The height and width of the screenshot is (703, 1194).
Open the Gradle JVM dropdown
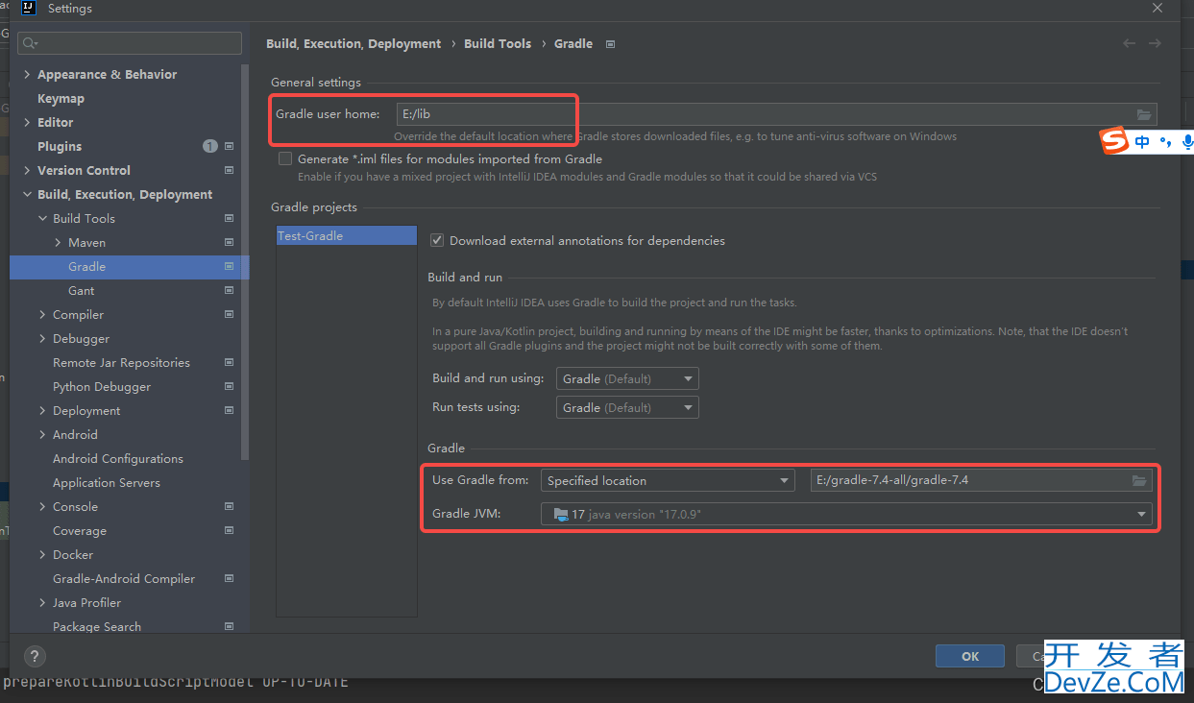pos(846,514)
